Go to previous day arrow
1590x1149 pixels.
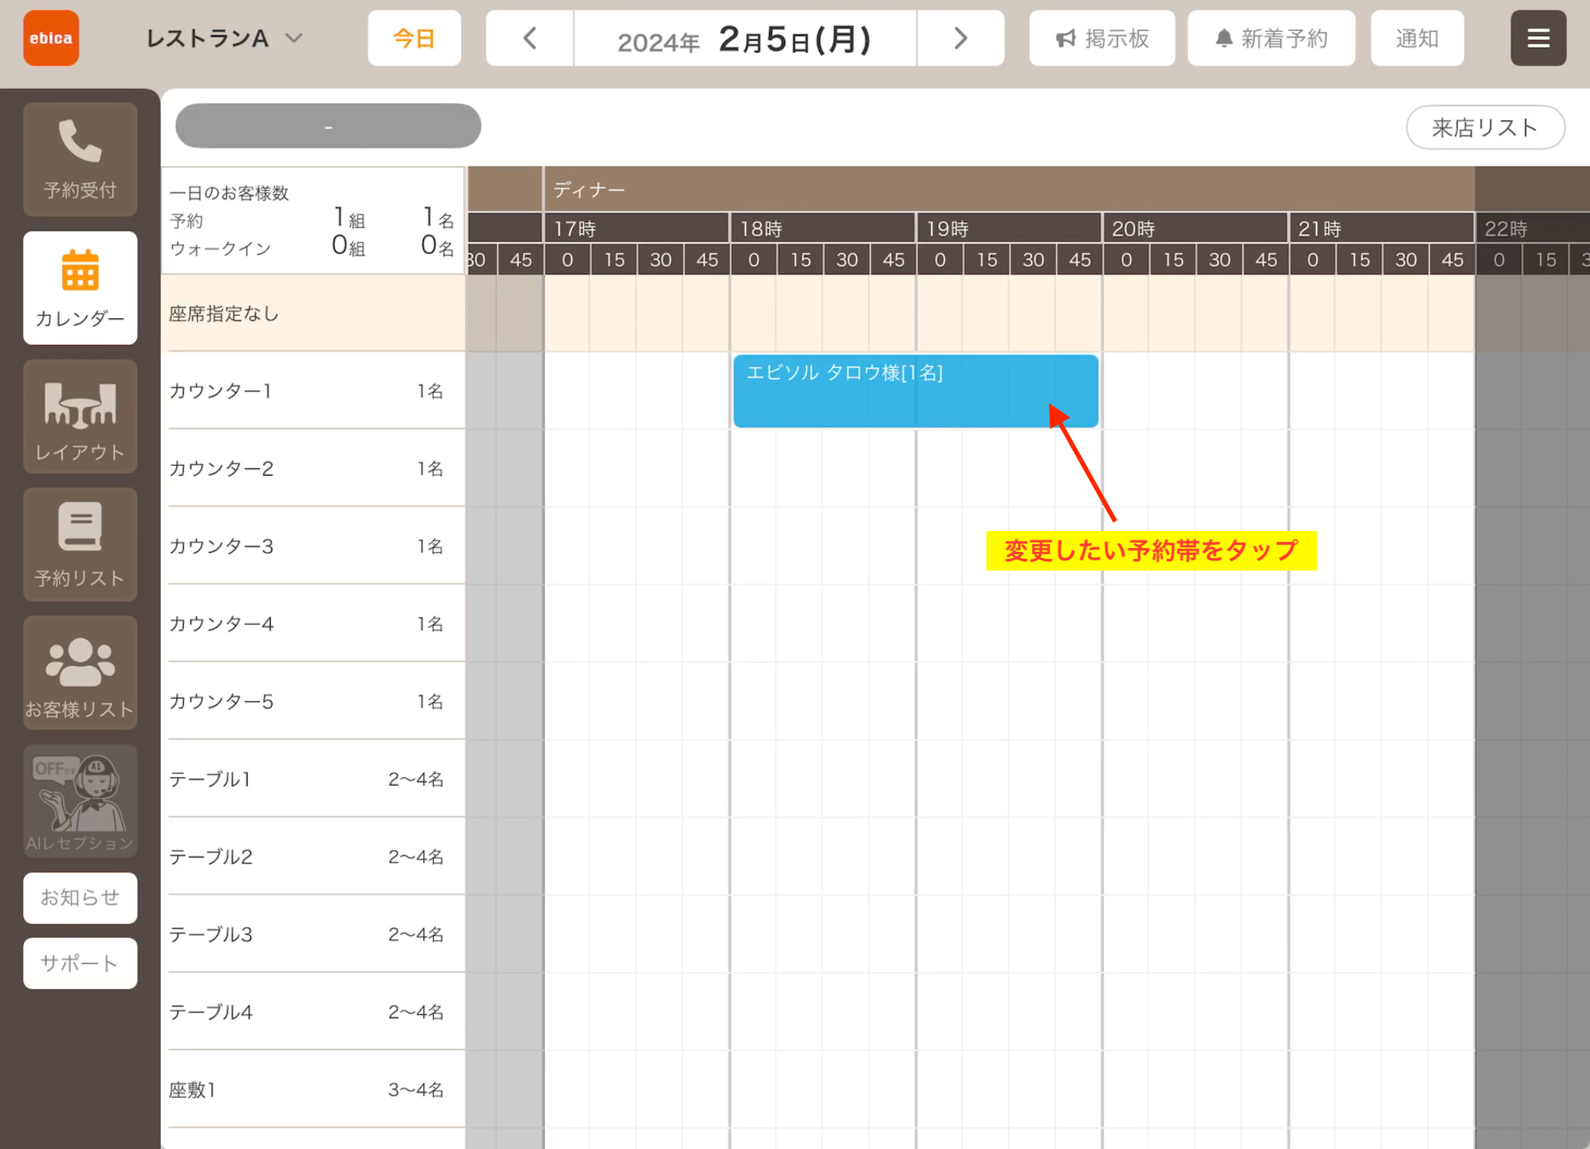tap(529, 38)
